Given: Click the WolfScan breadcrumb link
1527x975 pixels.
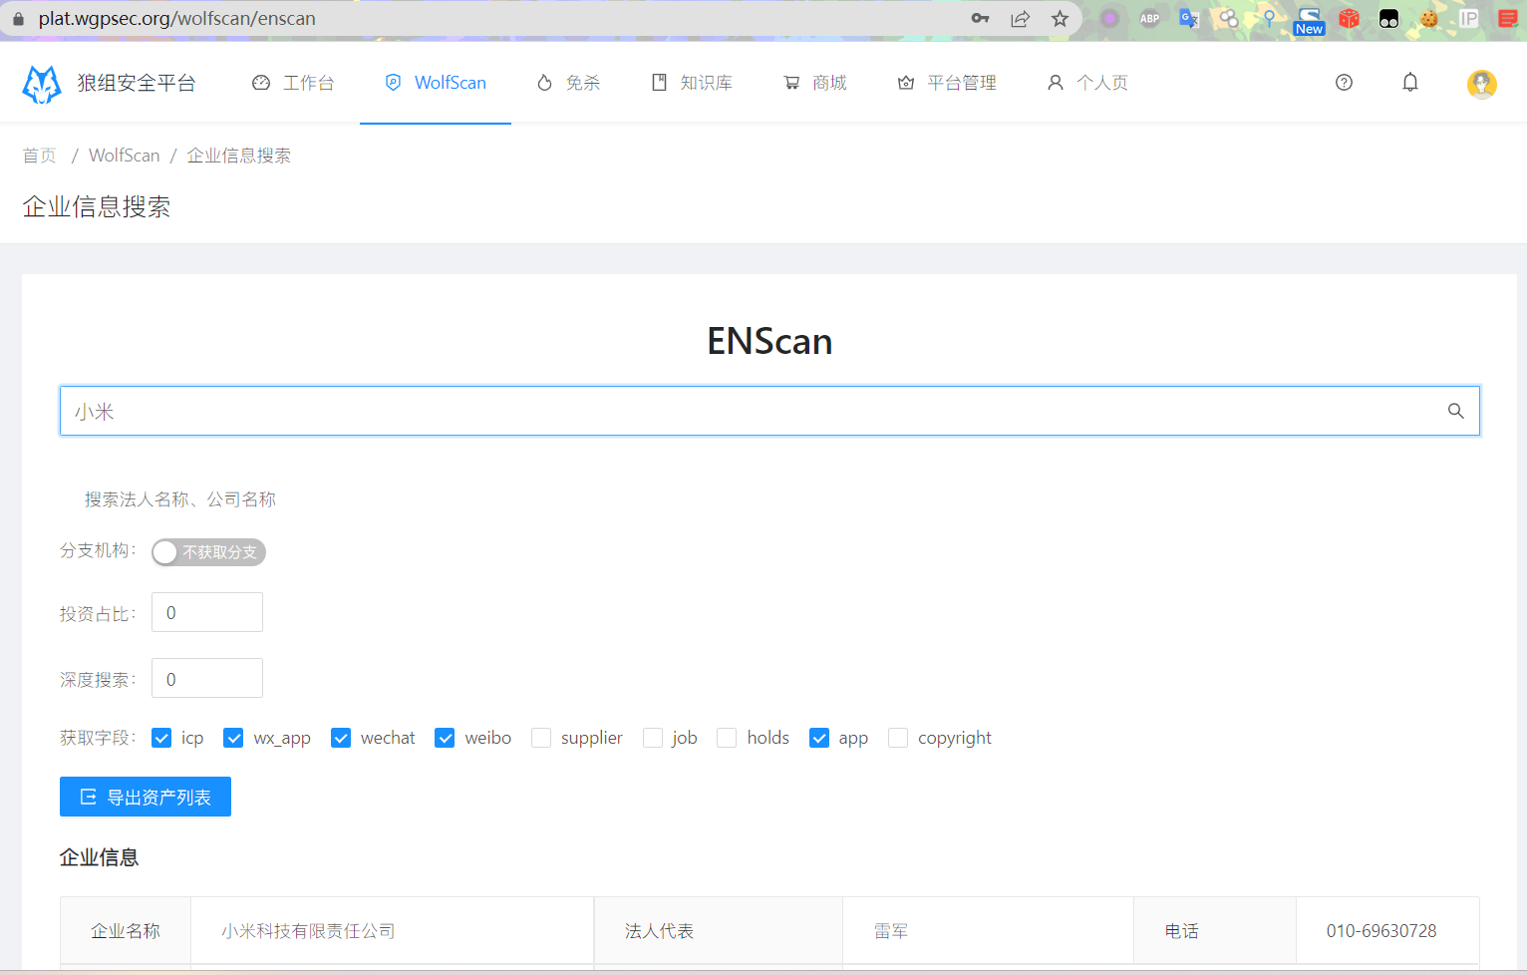Looking at the screenshot, I should point(125,156).
